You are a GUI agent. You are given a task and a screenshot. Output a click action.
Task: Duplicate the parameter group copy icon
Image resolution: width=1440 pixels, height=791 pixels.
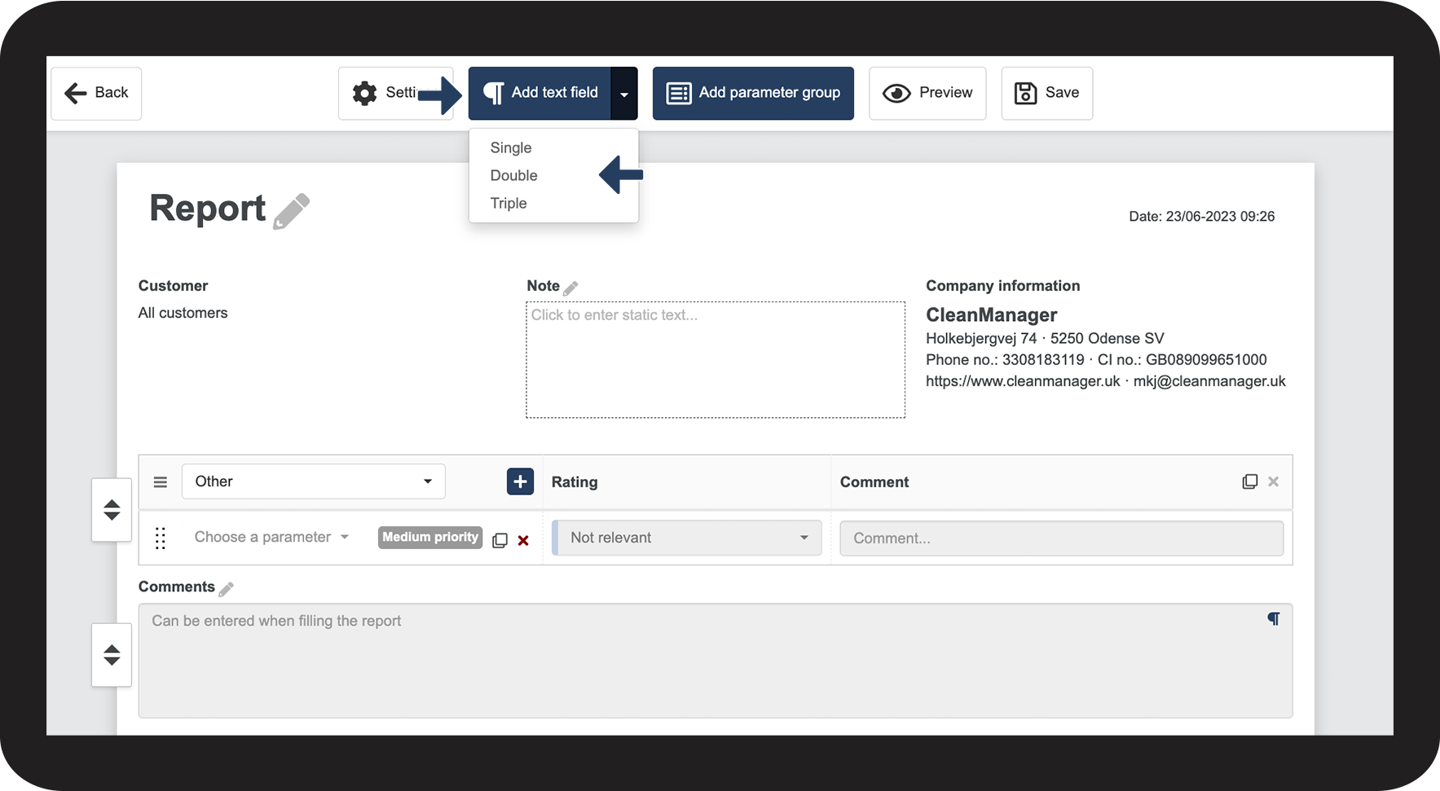pyautogui.click(x=1249, y=481)
